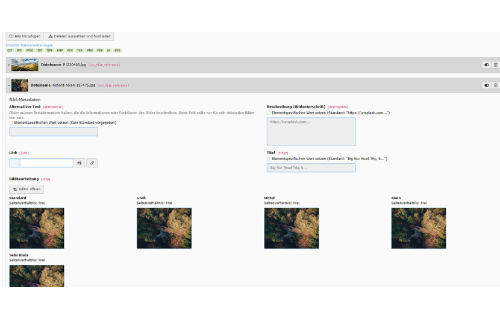
Task: Click the GIF extension tag
Action: tap(10, 51)
